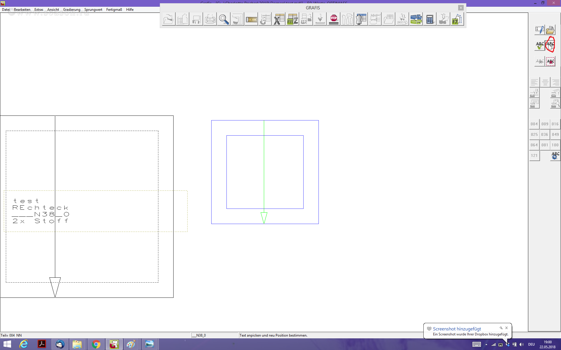561x350 pixels.
Task: Choose right text alignment
Action: click(x=555, y=83)
